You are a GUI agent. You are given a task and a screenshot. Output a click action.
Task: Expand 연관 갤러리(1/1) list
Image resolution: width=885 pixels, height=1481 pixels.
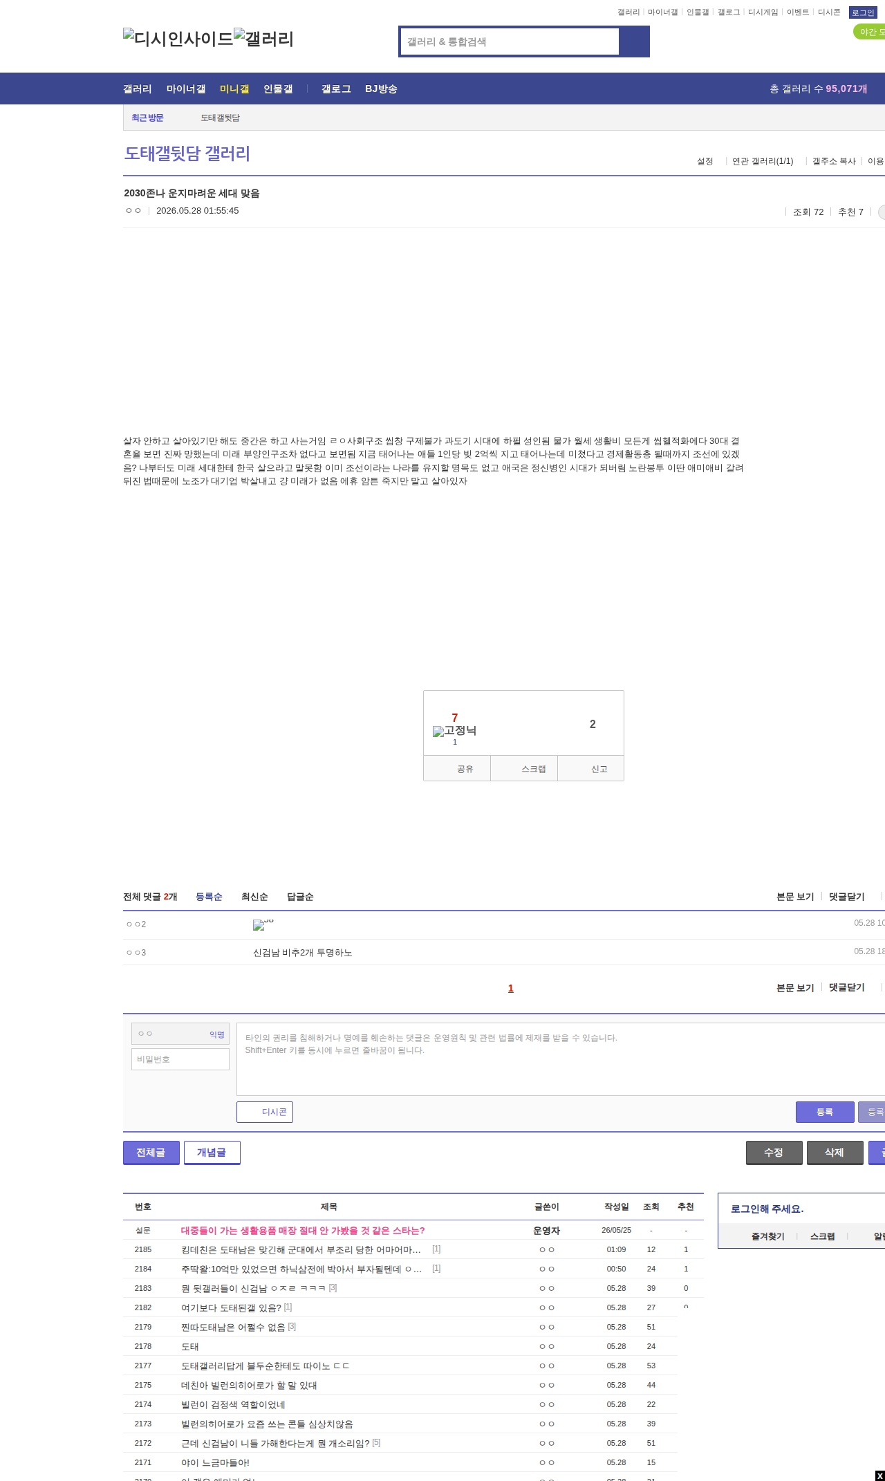pos(763,161)
